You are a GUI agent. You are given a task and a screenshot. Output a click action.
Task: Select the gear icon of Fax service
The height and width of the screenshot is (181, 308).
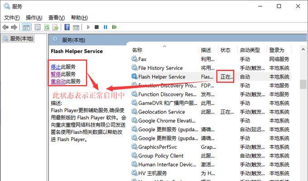tap(135, 59)
